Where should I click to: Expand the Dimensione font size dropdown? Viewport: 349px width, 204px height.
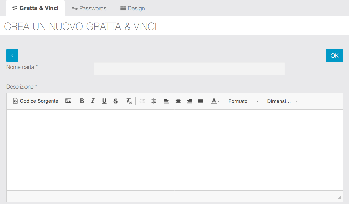click(282, 101)
